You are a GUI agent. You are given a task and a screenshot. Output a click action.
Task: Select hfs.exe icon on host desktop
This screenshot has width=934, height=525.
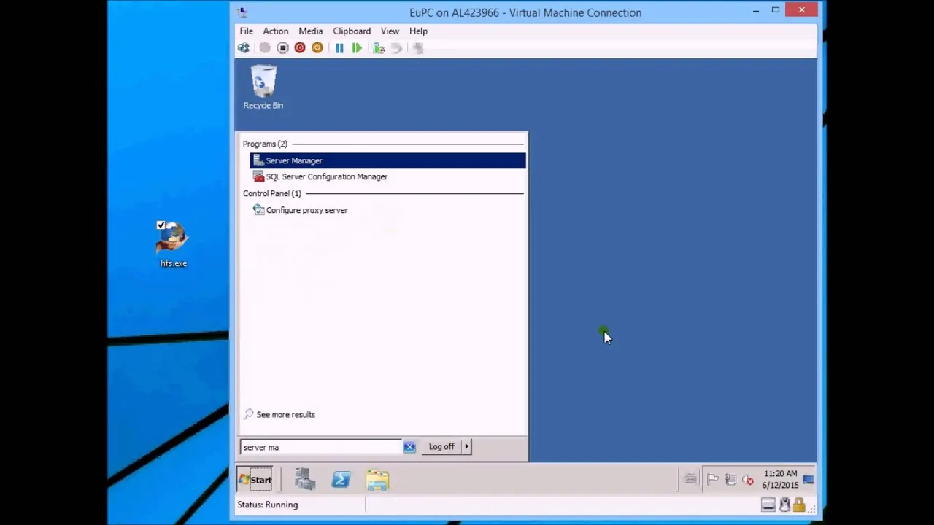(x=174, y=245)
